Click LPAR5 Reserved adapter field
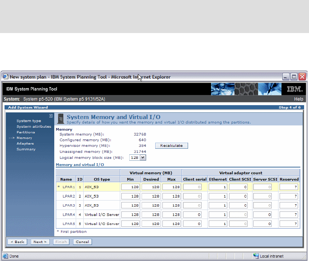This screenshot has height=261, width=309. point(289,224)
